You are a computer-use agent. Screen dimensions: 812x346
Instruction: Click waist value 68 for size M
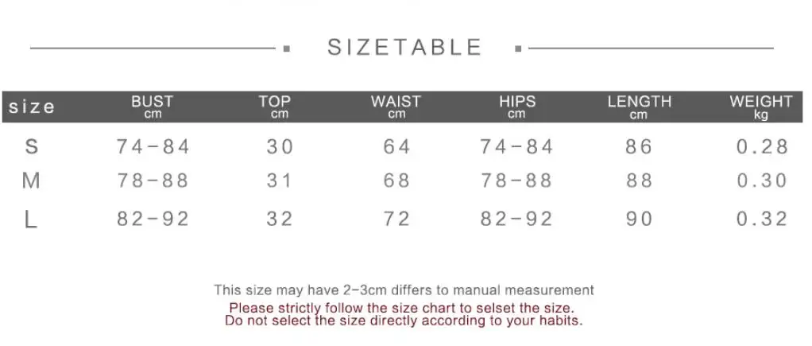point(396,181)
